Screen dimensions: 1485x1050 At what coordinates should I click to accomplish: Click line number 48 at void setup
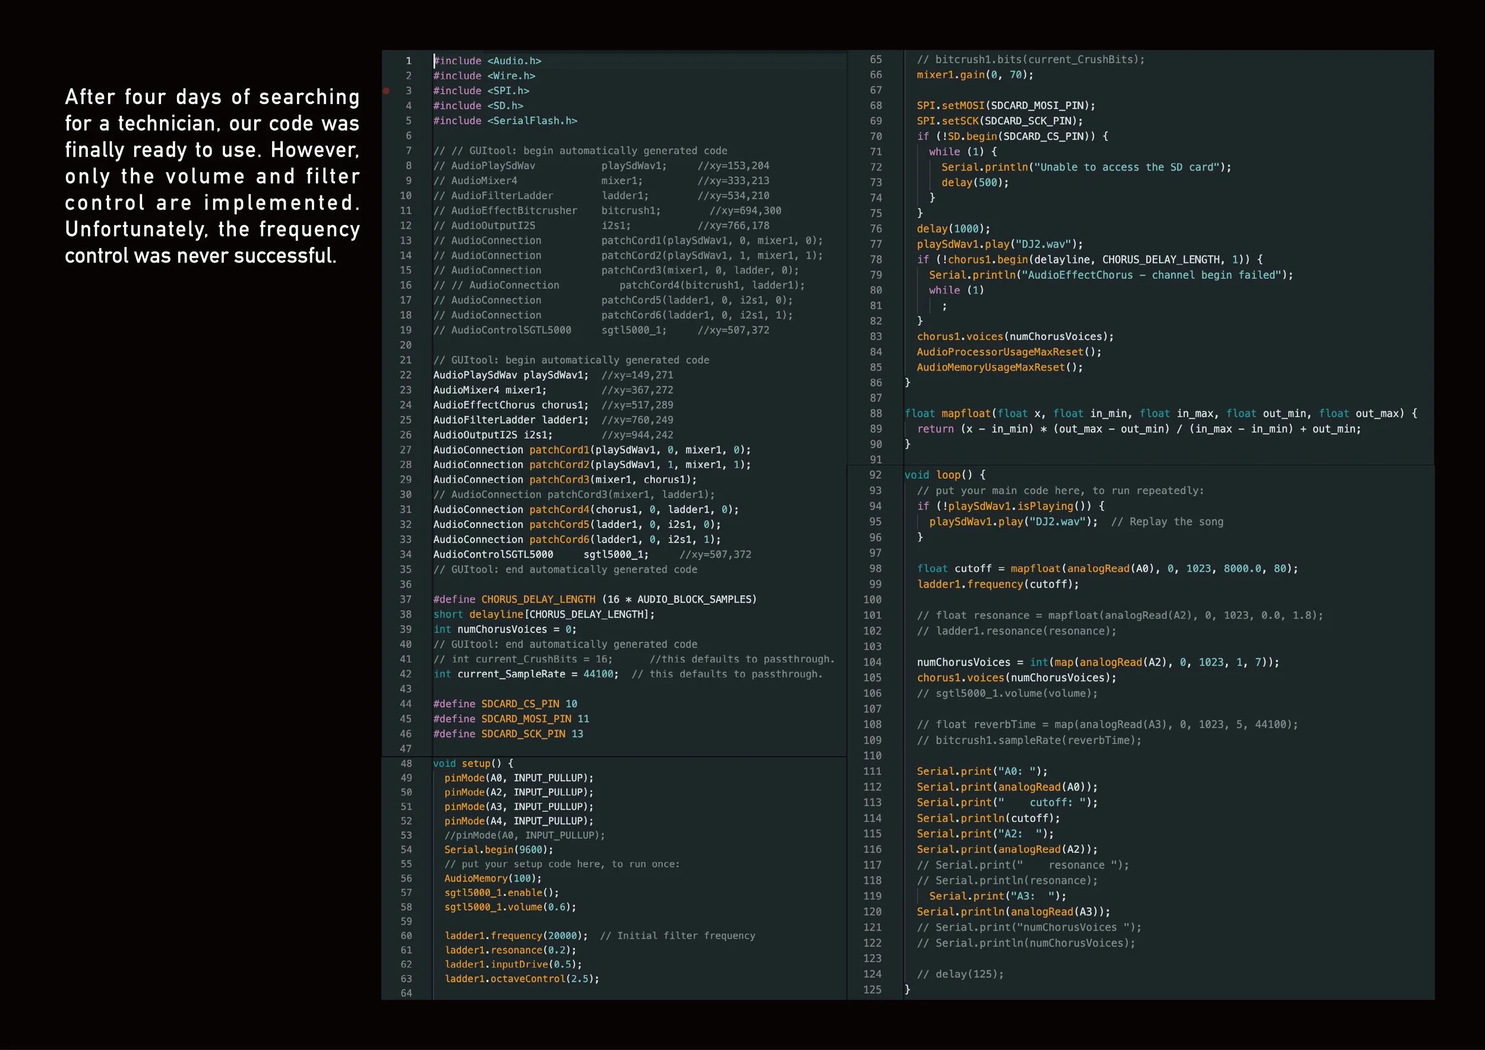pyautogui.click(x=406, y=764)
